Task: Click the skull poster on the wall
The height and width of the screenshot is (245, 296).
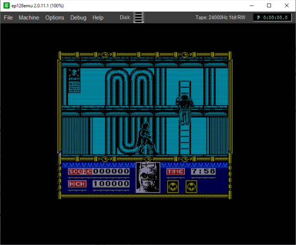Action: (74, 80)
